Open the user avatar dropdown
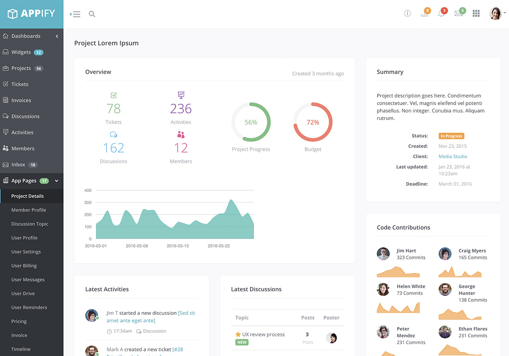Image resolution: width=509 pixels, height=356 pixels. 497,14
